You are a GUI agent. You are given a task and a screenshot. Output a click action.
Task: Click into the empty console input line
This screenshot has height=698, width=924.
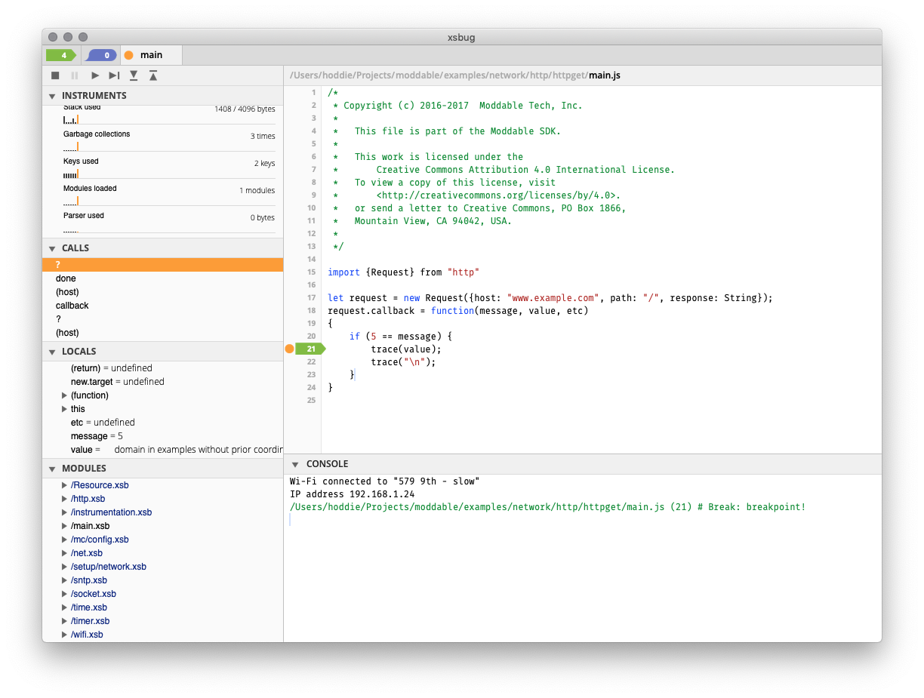click(582, 520)
